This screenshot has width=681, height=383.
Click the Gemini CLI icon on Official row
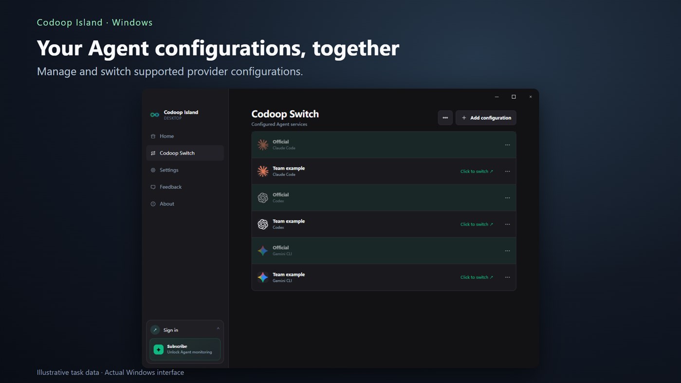click(263, 251)
